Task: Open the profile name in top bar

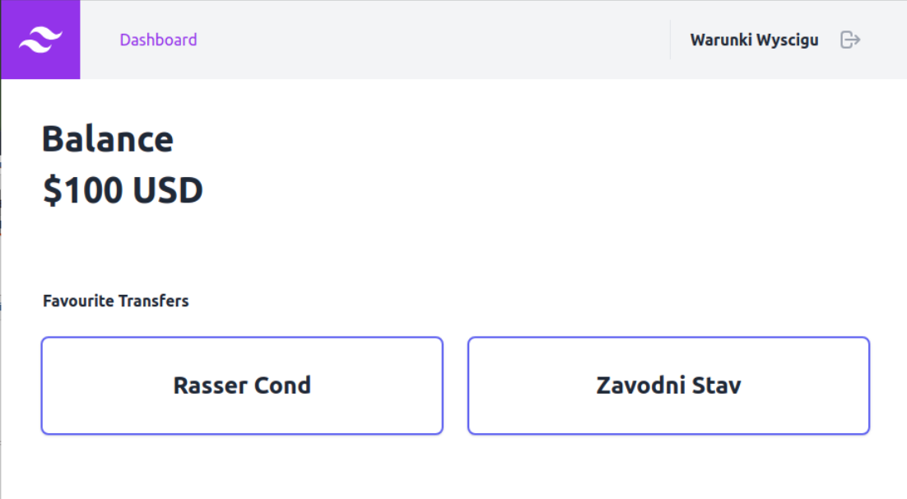Action: point(754,40)
